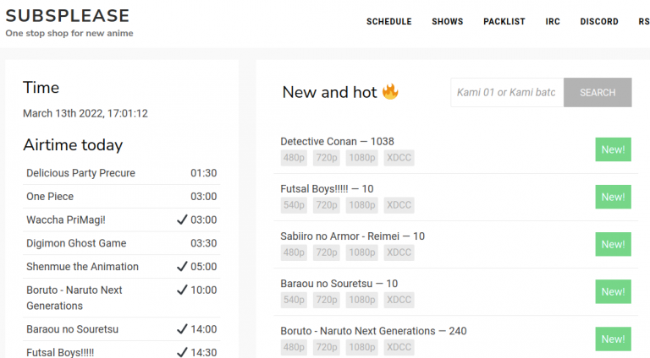Screen dimensions: 650x358
Task: Go to the SHOWS page
Action: pos(447,22)
